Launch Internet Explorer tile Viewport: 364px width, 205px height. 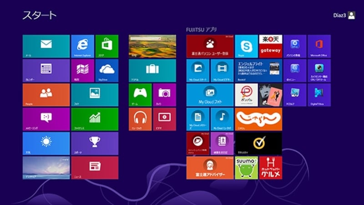[82, 46]
